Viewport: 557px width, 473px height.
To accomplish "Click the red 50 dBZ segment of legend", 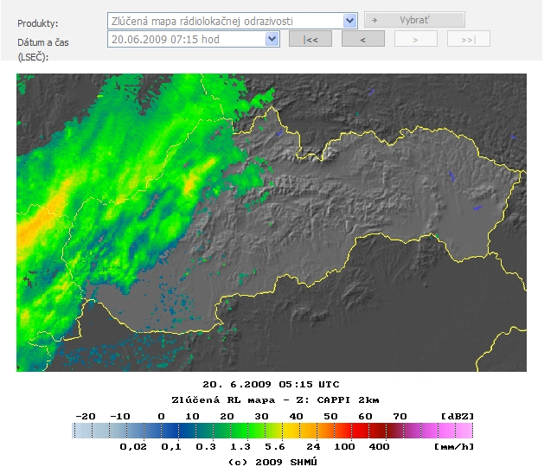I will pyautogui.click(x=332, y=431).
